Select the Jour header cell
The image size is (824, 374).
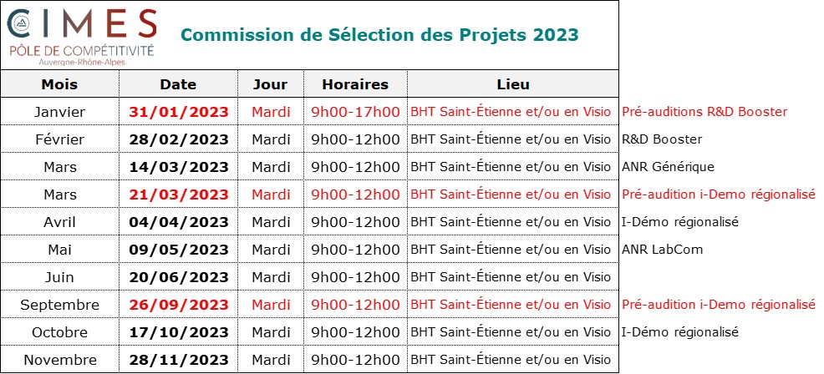click(x=270, y=84)
